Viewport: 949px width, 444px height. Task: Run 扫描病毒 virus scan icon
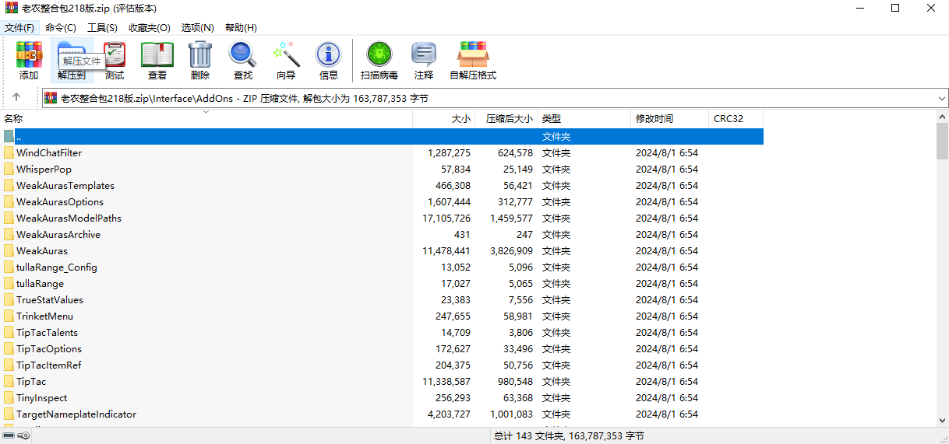(379, 55)
